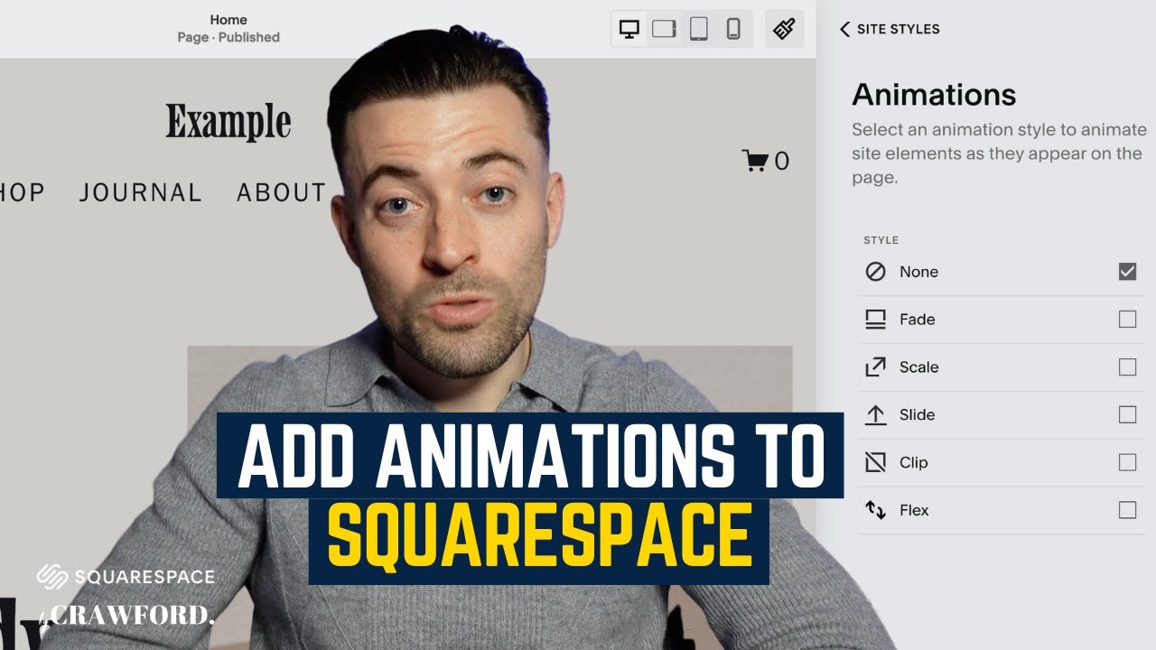The image size is (1156, 650).
Task: Click the Animations heading
Action: pos(934,95)
